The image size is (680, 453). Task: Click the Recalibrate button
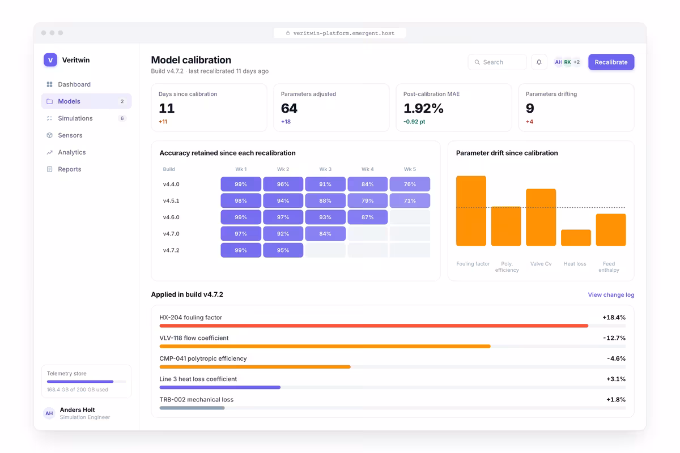(611, 62)
